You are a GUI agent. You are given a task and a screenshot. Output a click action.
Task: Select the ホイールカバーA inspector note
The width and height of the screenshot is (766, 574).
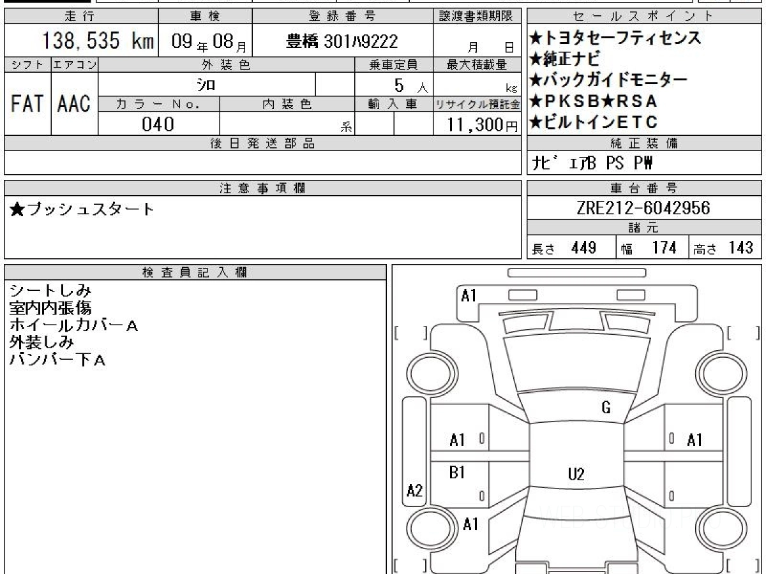tap(74, 326)
